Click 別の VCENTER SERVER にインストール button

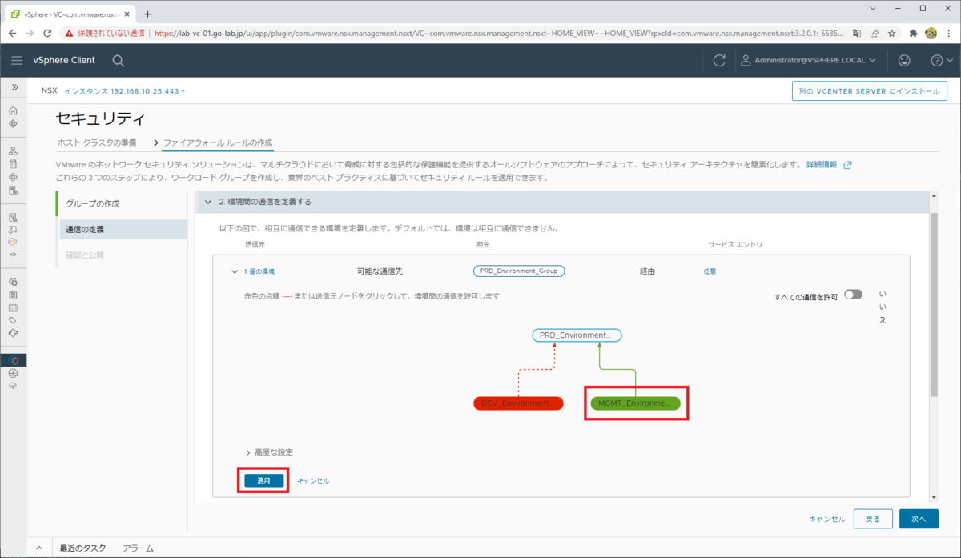click(870, 91)
